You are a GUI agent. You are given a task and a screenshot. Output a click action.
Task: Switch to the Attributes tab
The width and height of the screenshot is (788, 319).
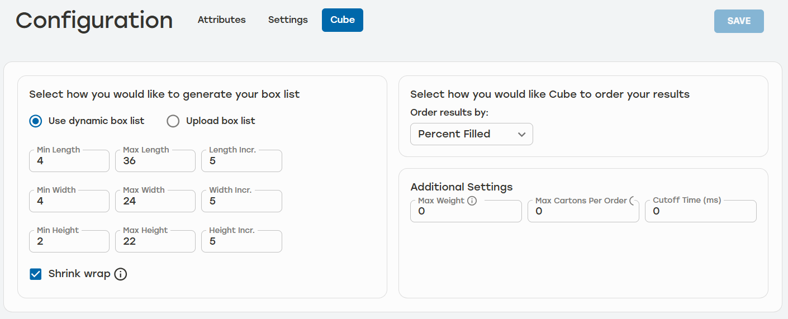222,20
